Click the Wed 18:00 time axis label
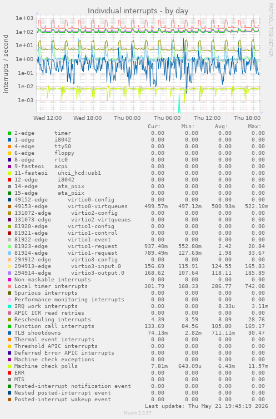 click(87, 118)
